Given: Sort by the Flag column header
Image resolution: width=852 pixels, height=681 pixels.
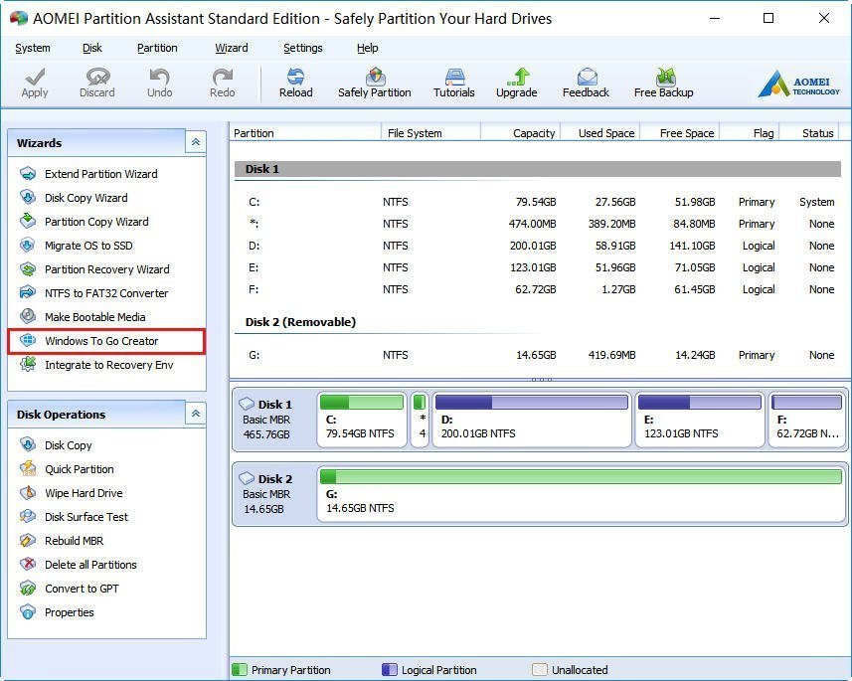Looking at the screenshot, I should click(750, 133).
